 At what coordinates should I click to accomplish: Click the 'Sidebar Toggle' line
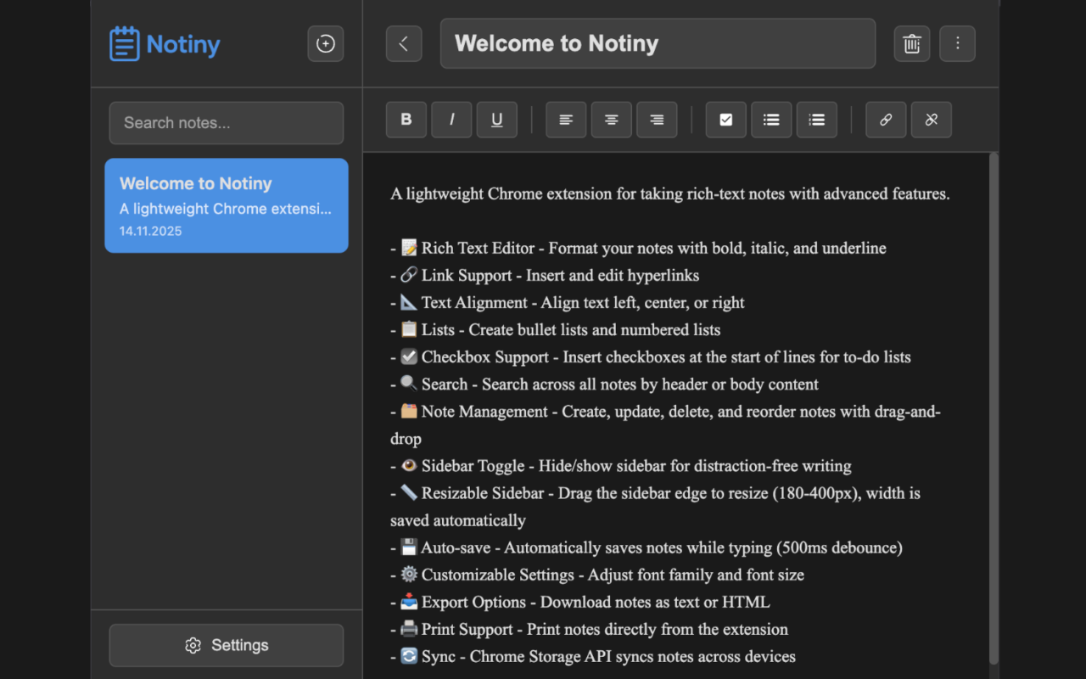pos(621,465)
